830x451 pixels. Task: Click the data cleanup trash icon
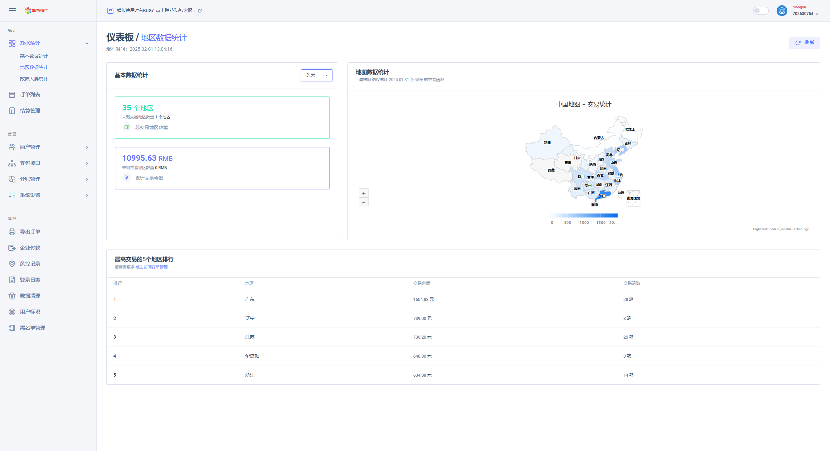tap(12, 296)
